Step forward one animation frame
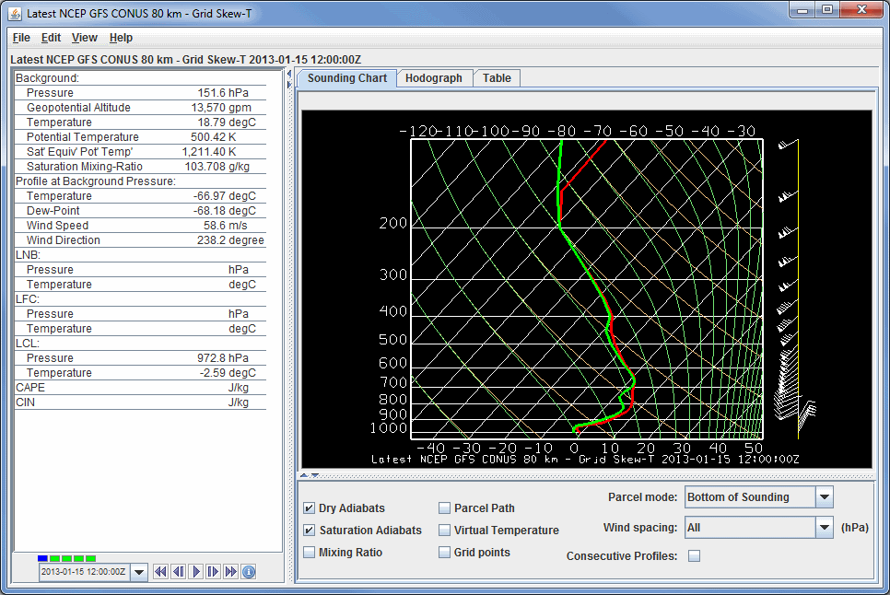Screen dimensions: 890x595 pos(213,572)
